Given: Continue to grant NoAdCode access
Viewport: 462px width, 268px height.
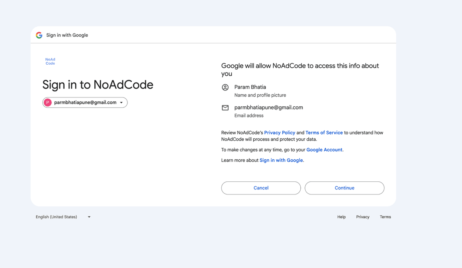Looking at the screenshot, I should pos(344,188).
